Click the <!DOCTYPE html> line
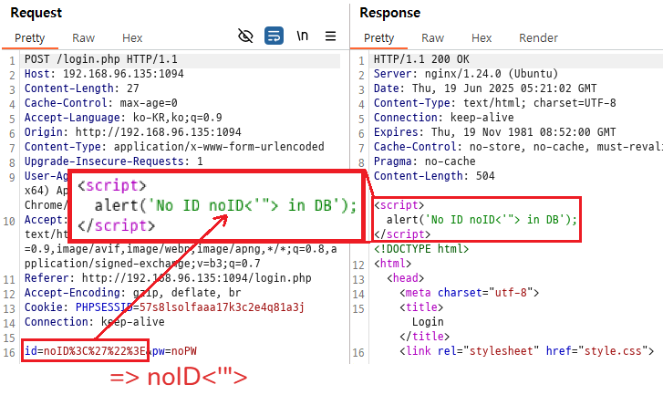The height and width of the screenshot is (395, 663). [421, 249]
